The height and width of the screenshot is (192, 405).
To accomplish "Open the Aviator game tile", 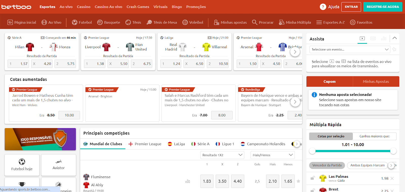I will click(x=58, y=165).
